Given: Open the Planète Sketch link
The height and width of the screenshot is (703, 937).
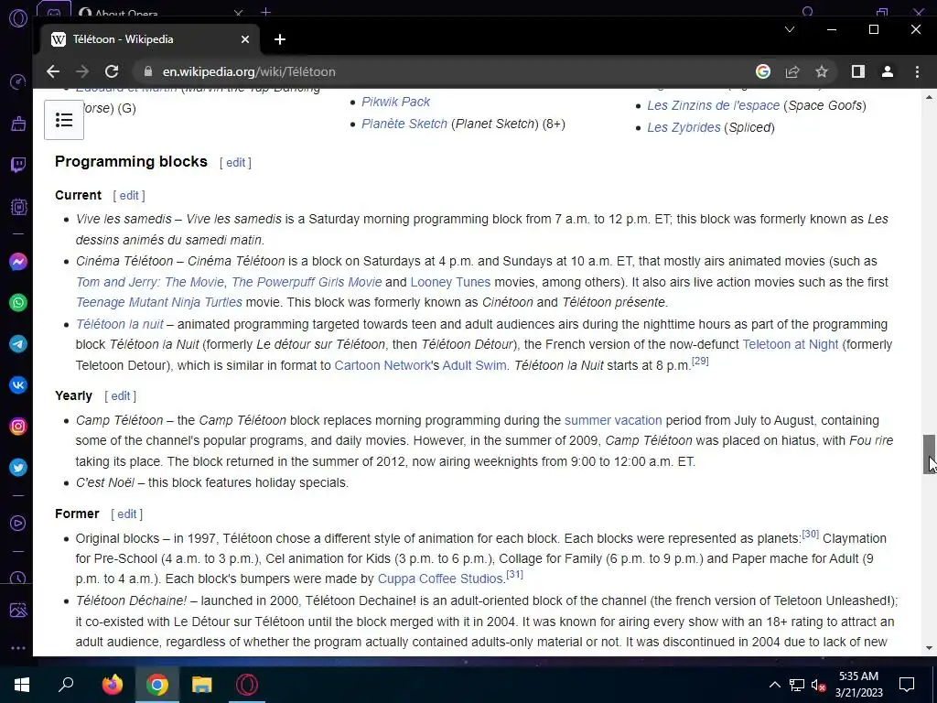Looking at the screenshot, I should pyautogui.click(x=404, y=124).
